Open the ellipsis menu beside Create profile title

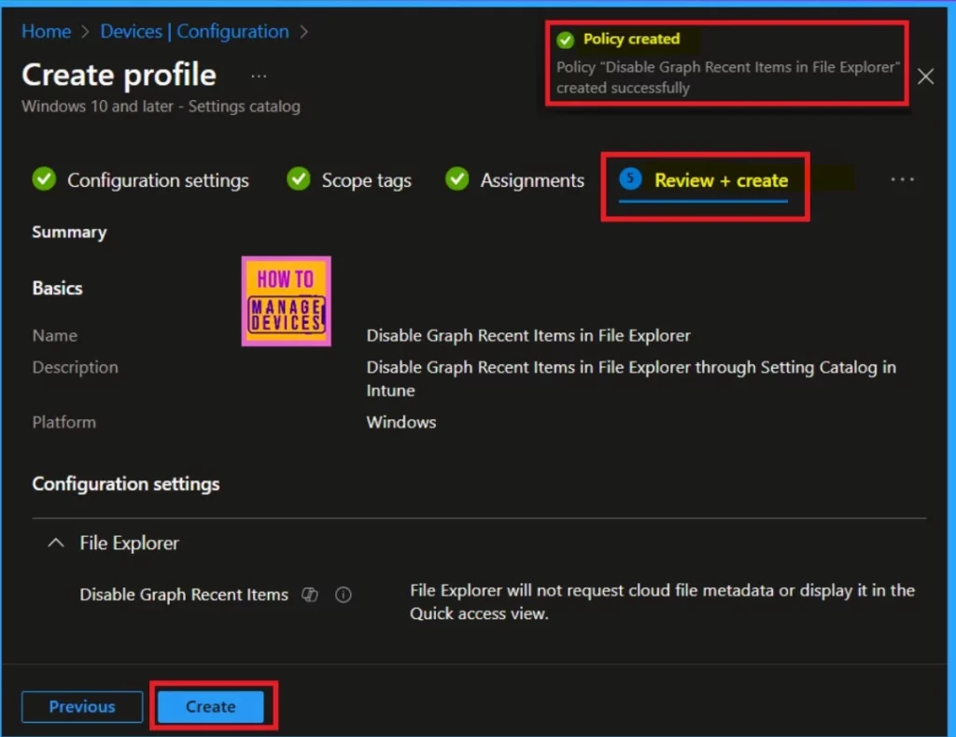pyautogui.click(x=259, y=76)
